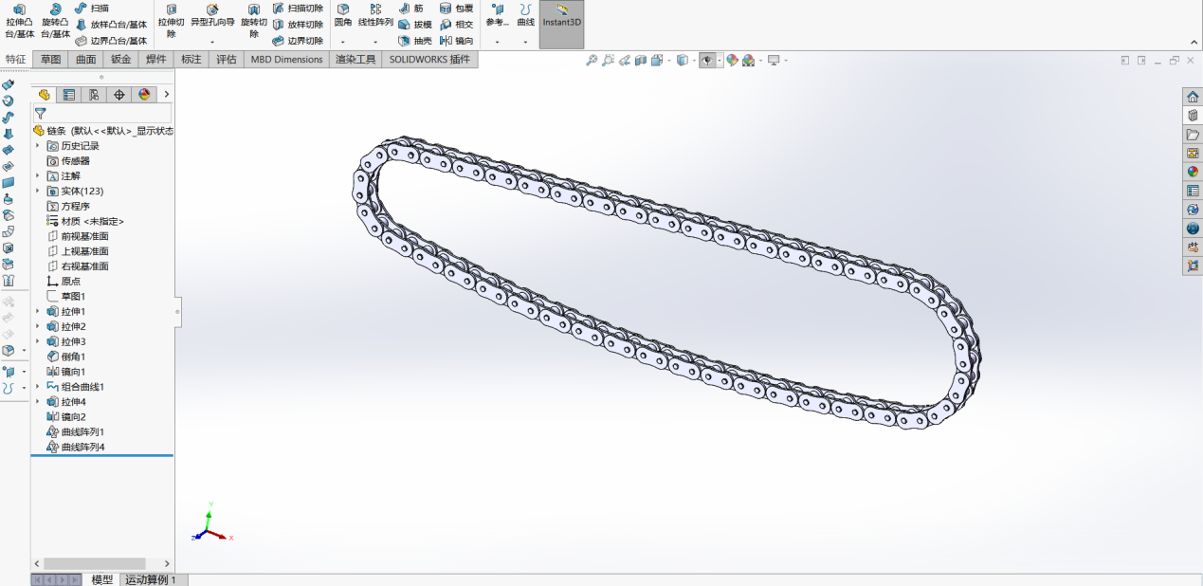Screen dimensions: 1203x586
Task: Activate the 拉伸切除 extruded cut tool
Action: 172,21
